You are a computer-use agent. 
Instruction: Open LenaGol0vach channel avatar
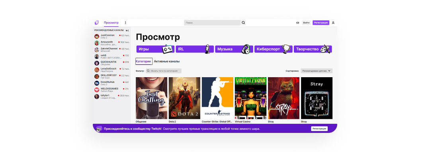97,70
